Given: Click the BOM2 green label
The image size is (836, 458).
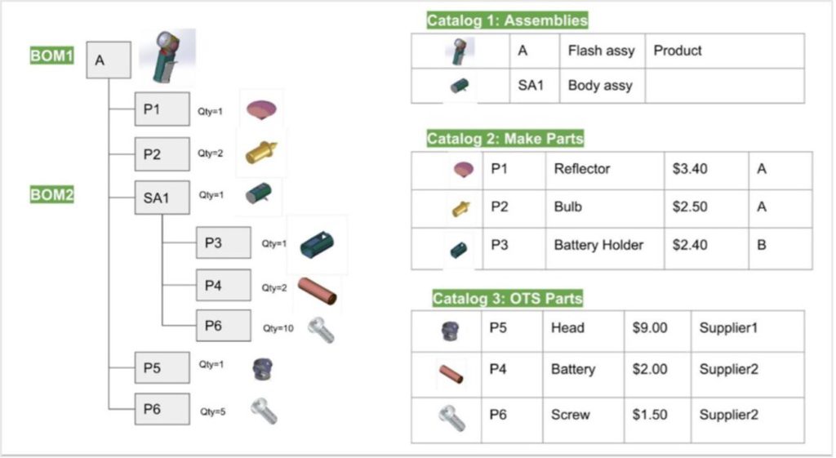Looking at the screenshot, I should 51,194.
